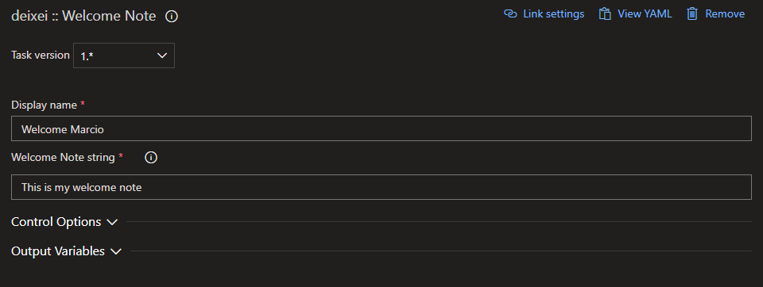Image resolution: width=763 pixels, height=287 pixels.
Task: Focus the Display name field with Welcome Marcio
Action: [x=381, y=128]
